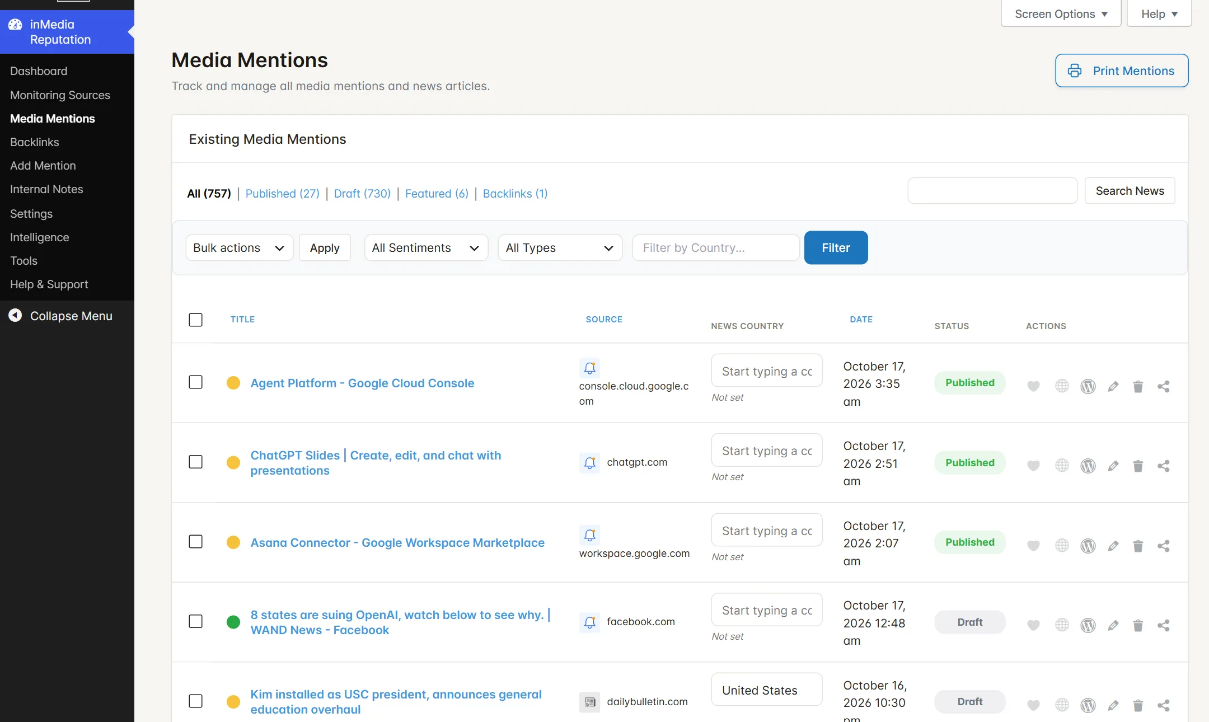Click the Search News button
1209x722 pixels.
coord(1130,191)
